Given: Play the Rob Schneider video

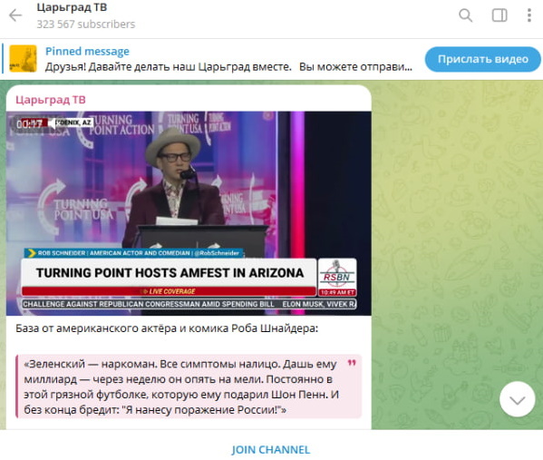Looking at the screenshot, I should 189,213.
